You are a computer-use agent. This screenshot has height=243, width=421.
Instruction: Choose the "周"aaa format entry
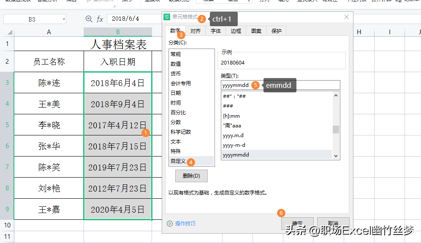point(277,126)
